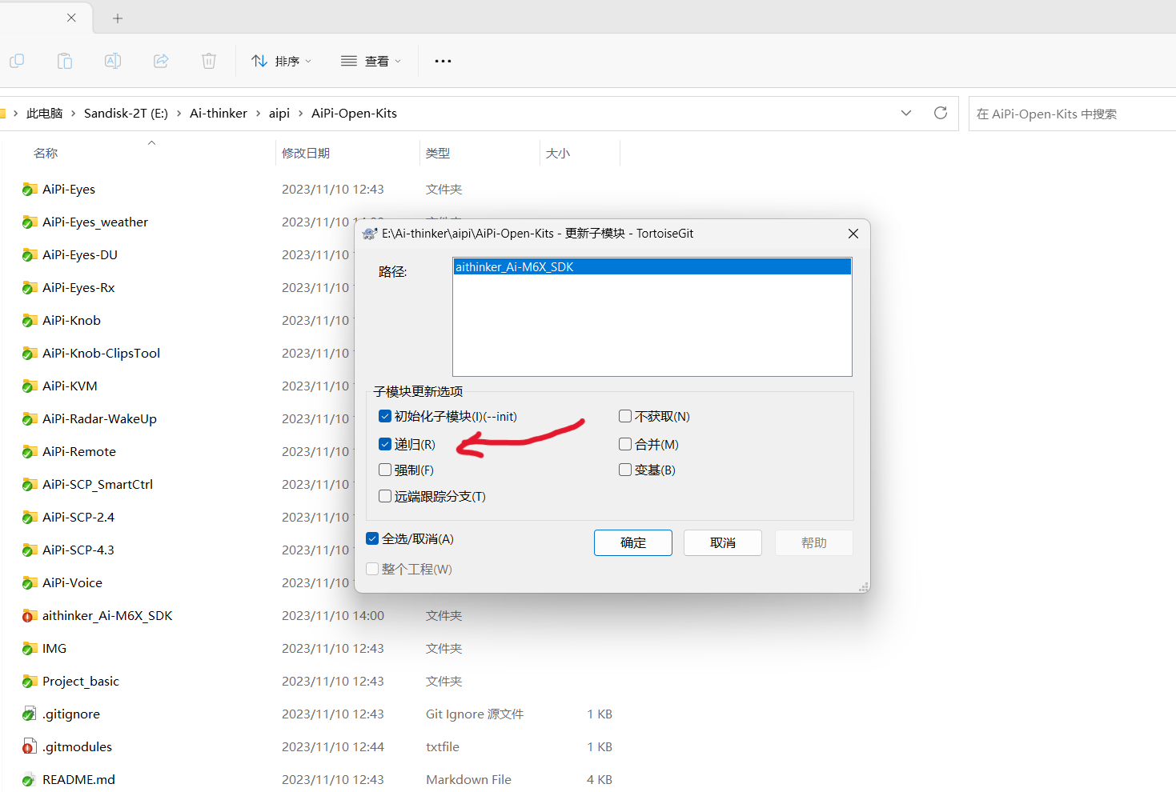
Task: Expand chevron after 此电脑 in breadcrumb
Action: pyautogui.click(x=73, y=114)
